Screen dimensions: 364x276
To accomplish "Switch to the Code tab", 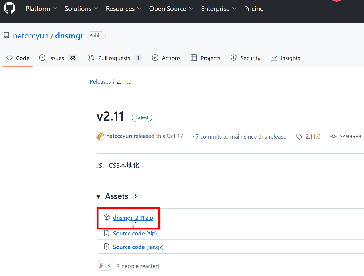I will click(18, 58).
